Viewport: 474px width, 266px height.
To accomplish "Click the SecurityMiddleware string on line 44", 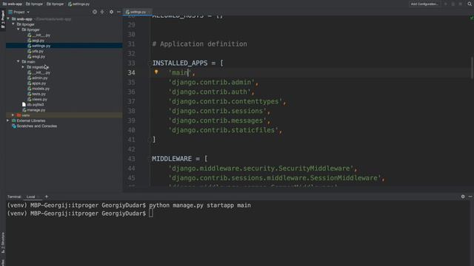I will 261,168.
